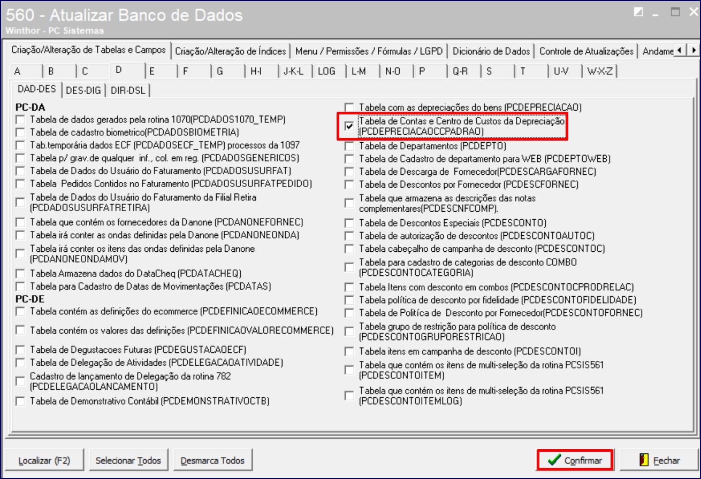Select the J-K-L tab
Image resolution: width=701 pixels, height=479 pixels.
pos(295,71)
